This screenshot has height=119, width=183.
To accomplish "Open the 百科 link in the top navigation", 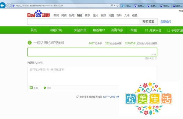I will coord(119,16).
